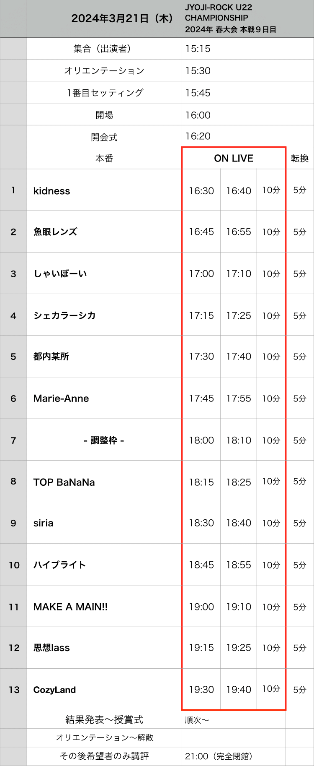Click the 16:45 start time for 魚眼レンズ

[x=201, y=232]
